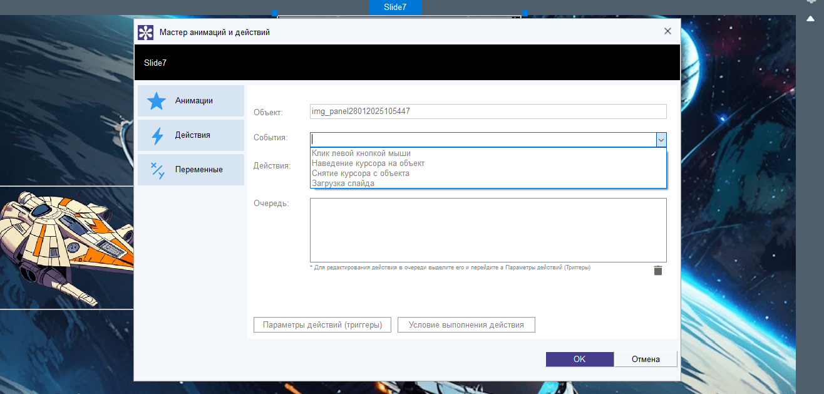The width and height of the screenshot is (824, 394).
Task: Select the Slide7 tab label at top
Action: 395,7
